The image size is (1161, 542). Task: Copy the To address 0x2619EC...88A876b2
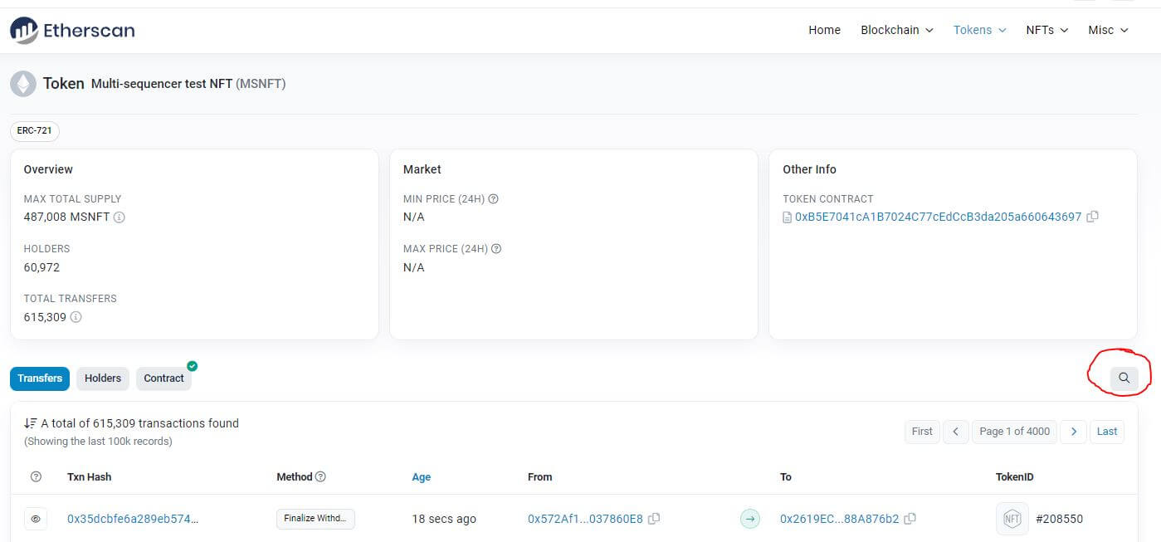910,519
